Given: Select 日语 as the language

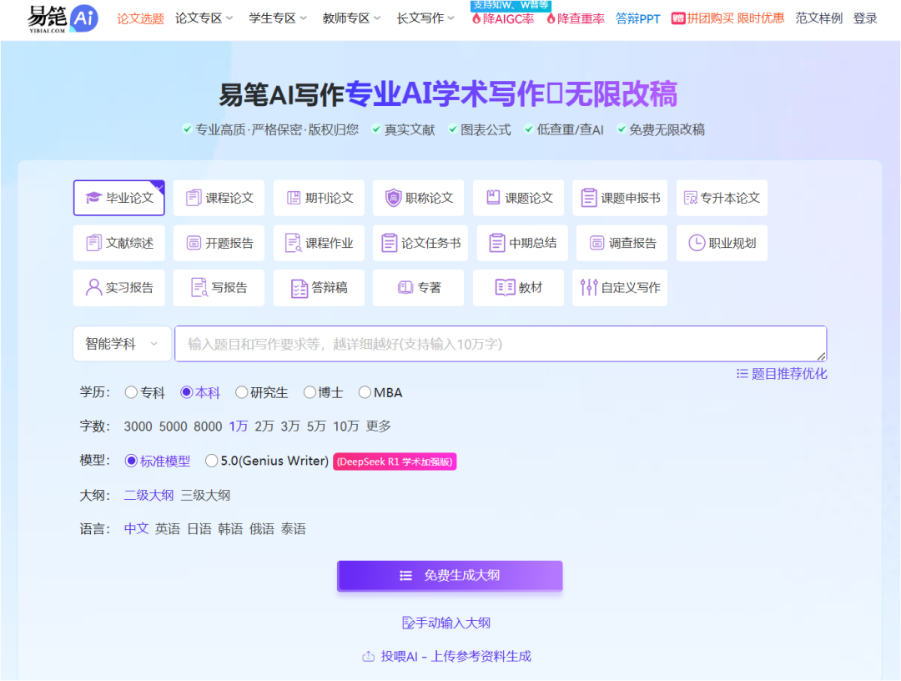Looking at the screenshot, I should coord(199,529).
